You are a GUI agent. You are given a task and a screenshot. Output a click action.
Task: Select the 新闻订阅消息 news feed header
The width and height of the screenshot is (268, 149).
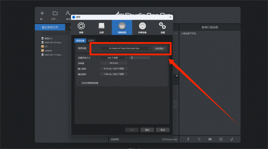tap(210, 27)
